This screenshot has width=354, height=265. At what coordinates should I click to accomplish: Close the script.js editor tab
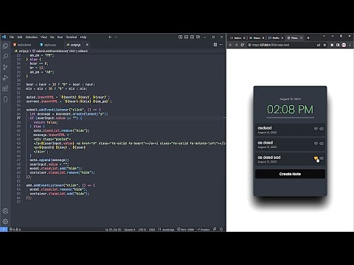(87, 45)
